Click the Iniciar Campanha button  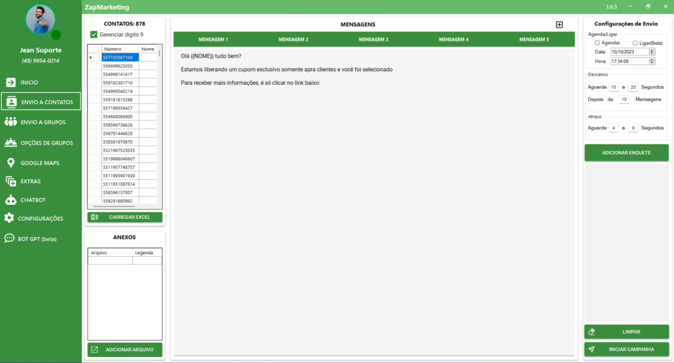pos(626,349)
